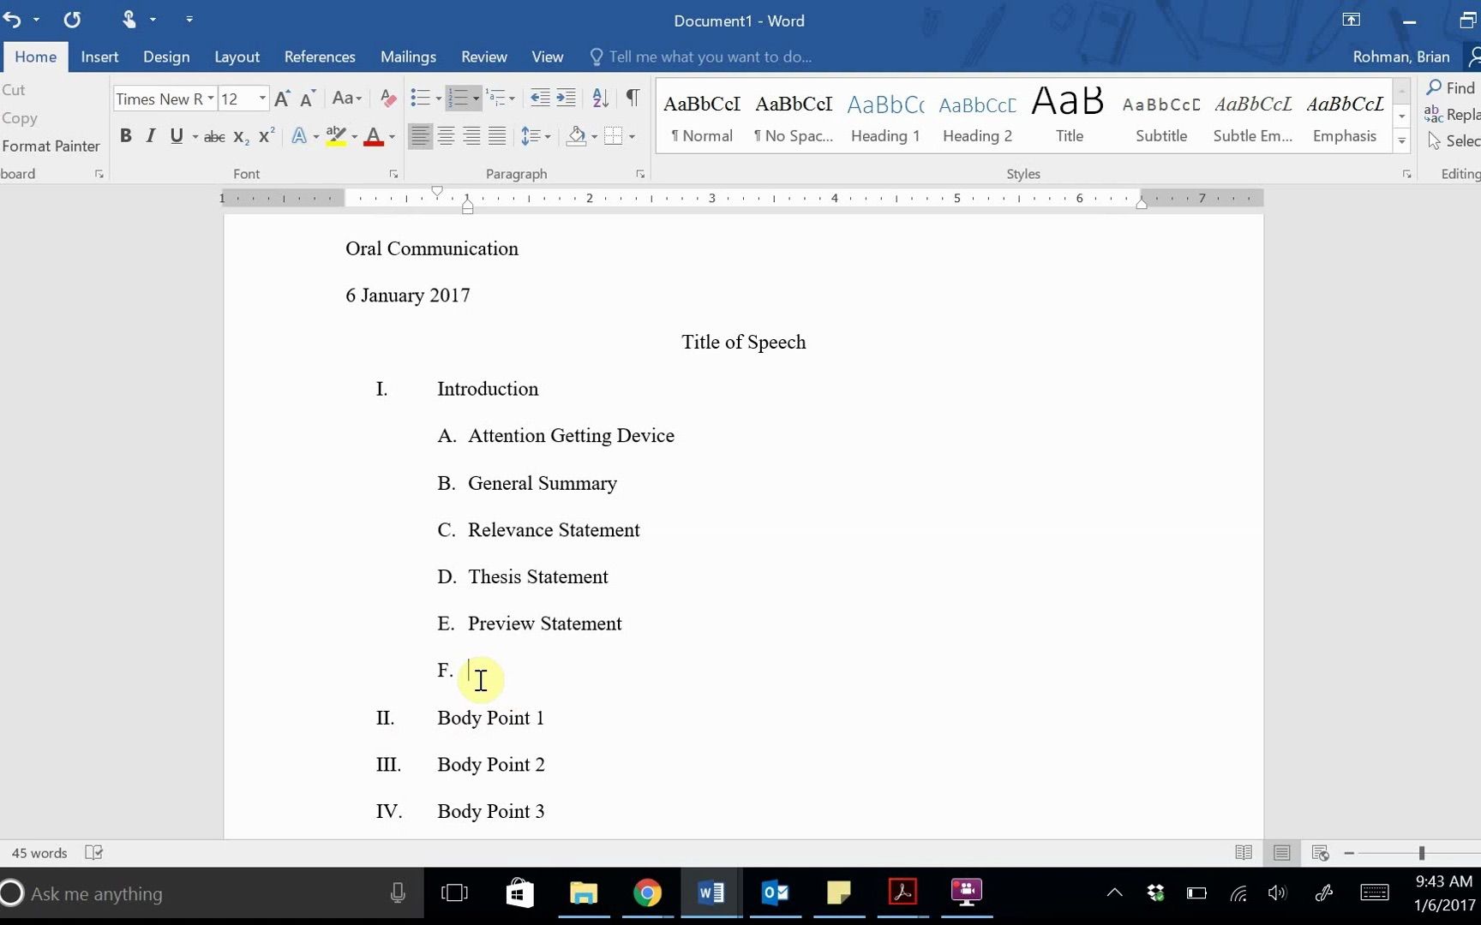
Task: Click the Line and Paragraph Spacing icon
Action: tap(531, 136)
